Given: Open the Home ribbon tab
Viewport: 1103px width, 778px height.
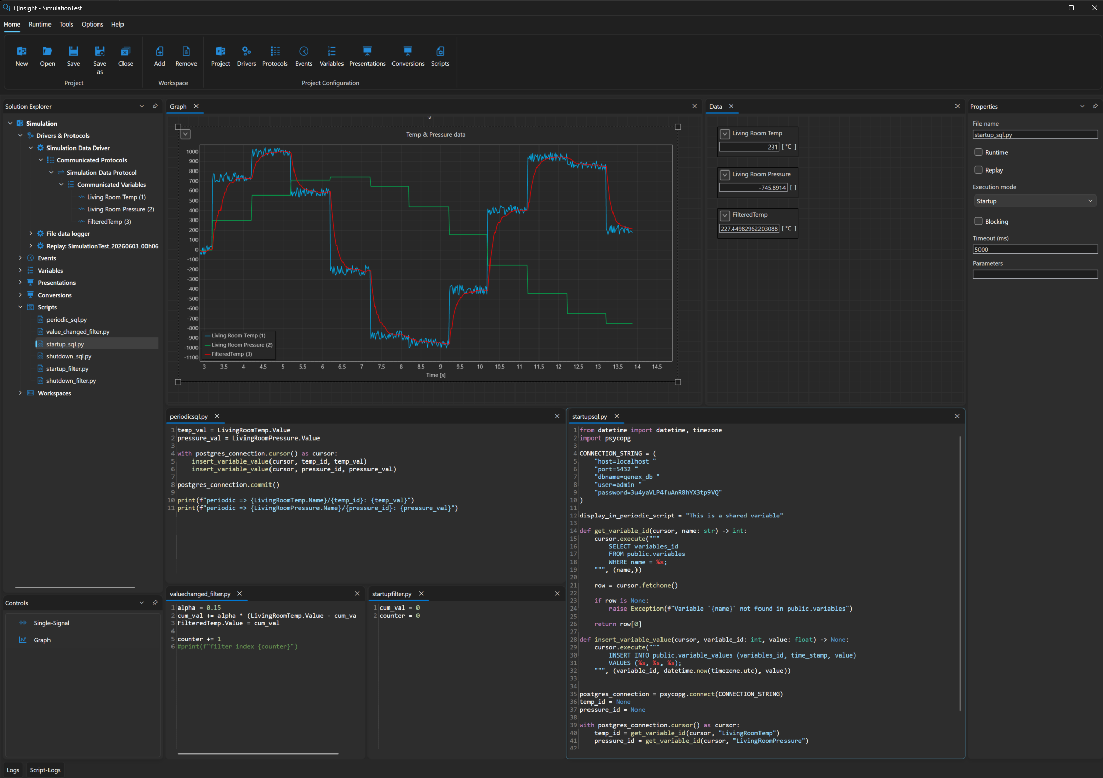Looking at the screenshot, I should point(12,24).
